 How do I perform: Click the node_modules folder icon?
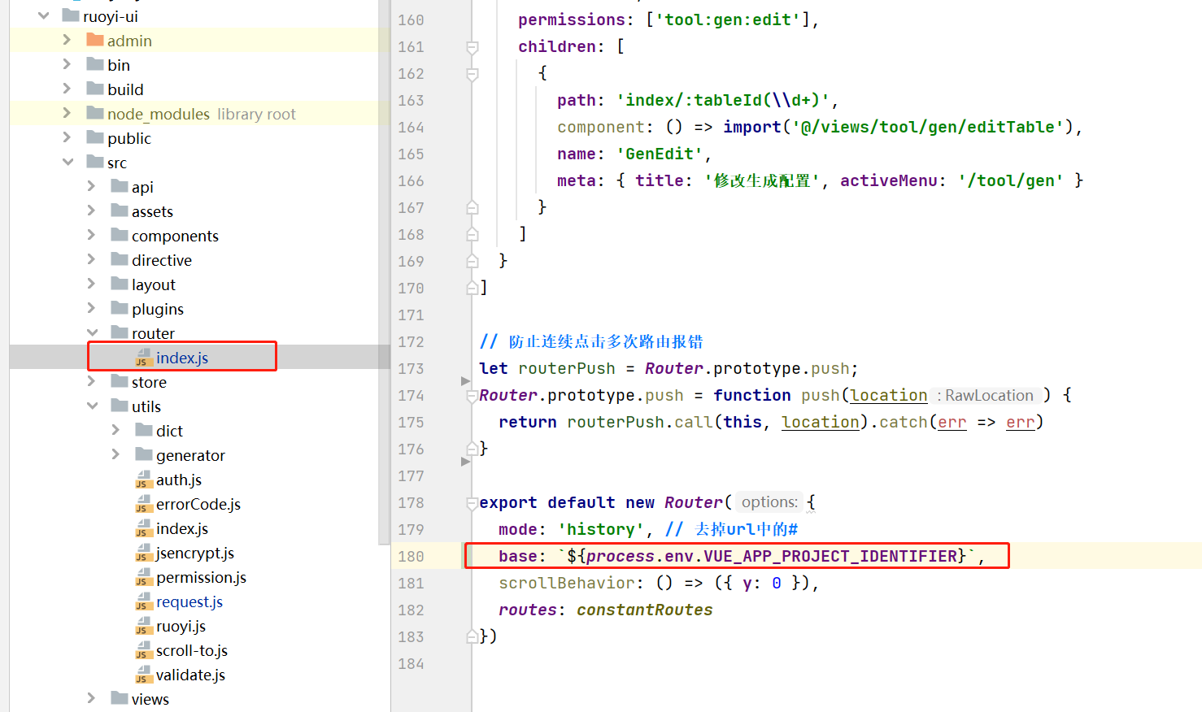click(95, 114)
